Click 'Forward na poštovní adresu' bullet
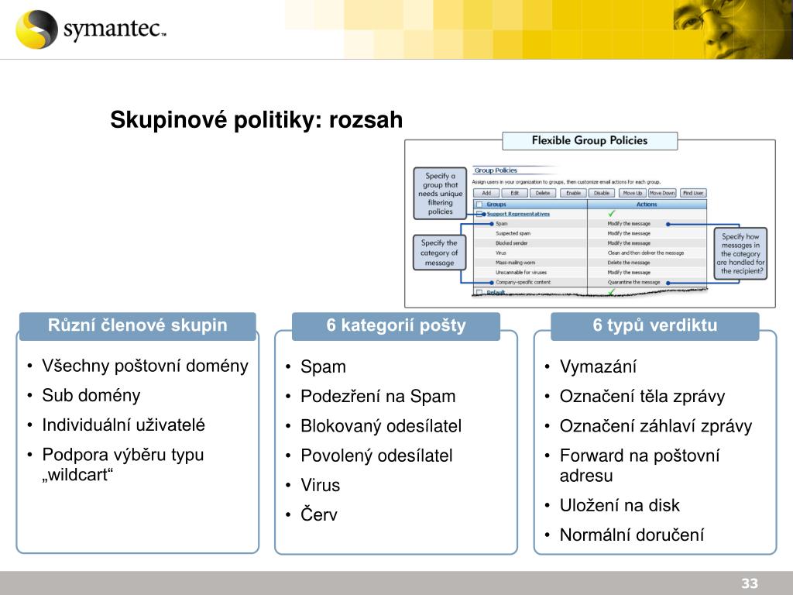793x595 pixels. tap(639, 466)
